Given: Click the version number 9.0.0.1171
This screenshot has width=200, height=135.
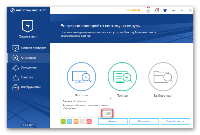Looking at the screenshot, I should coord(28,125).
